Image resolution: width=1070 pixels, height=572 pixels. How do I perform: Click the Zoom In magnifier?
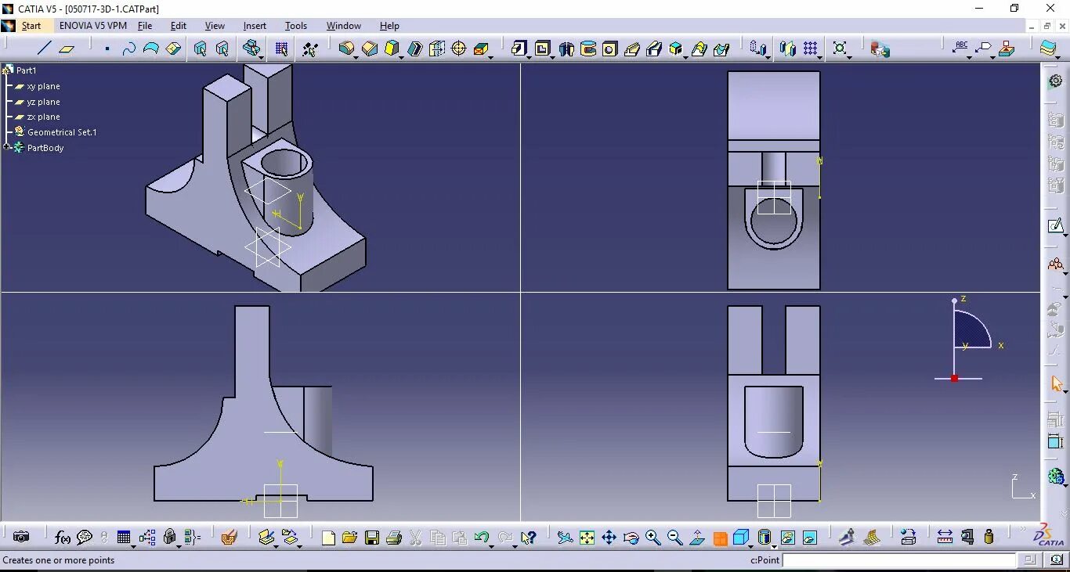[653, 537]
